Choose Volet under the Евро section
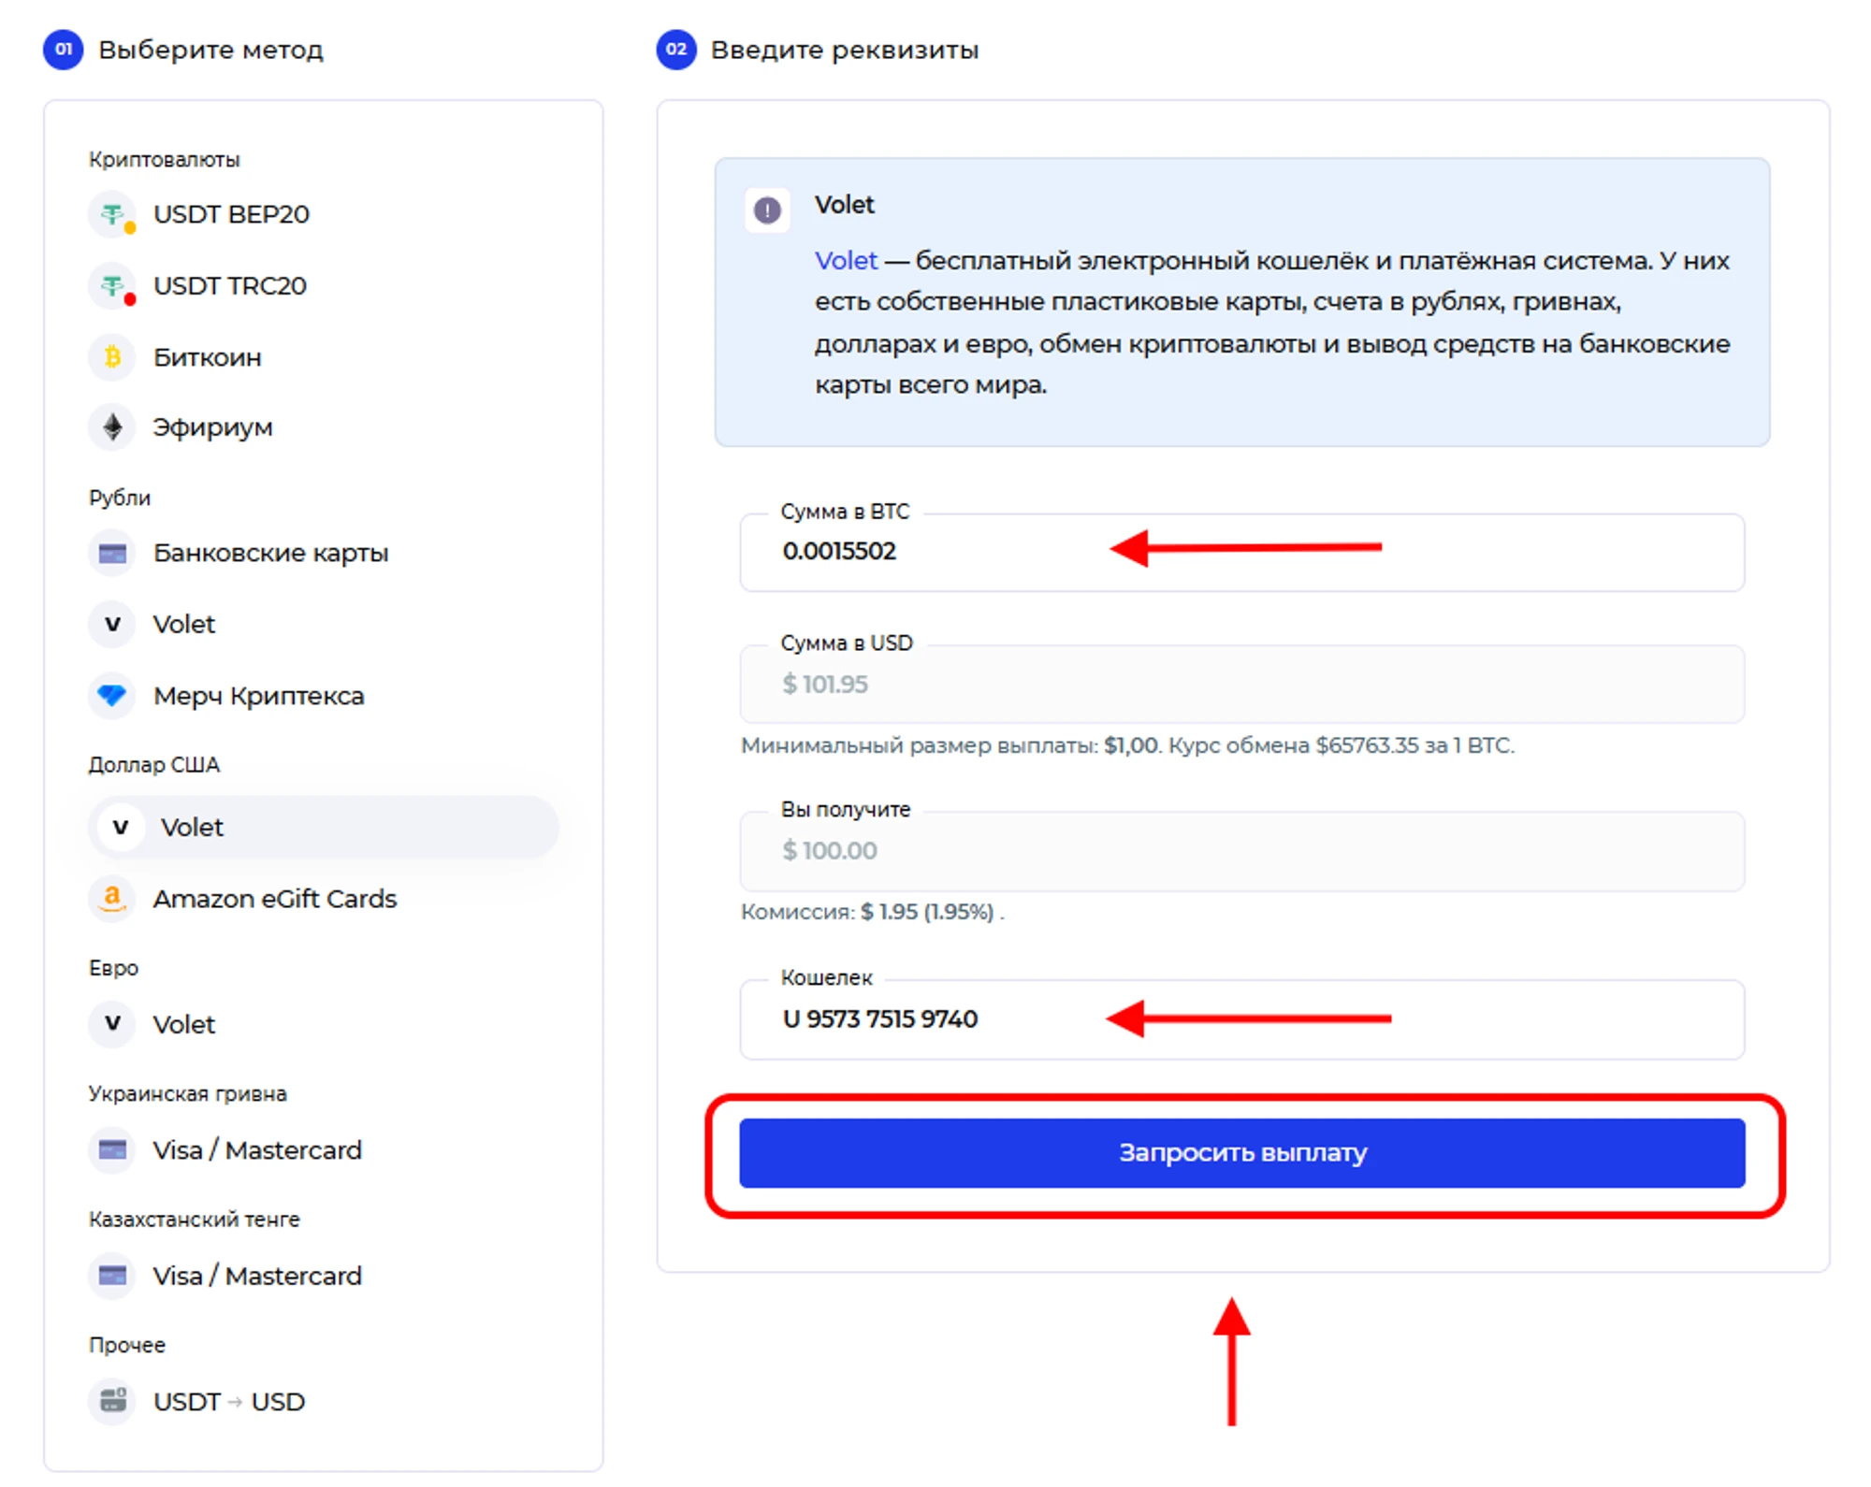This screenshot has width=1871, height=1487. coord(184,1025)
